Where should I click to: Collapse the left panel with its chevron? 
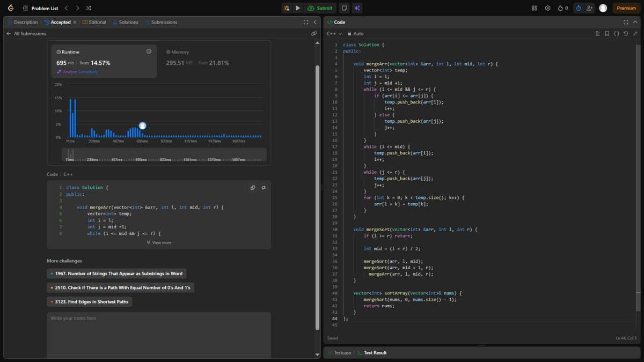click(x=314, y=22)
